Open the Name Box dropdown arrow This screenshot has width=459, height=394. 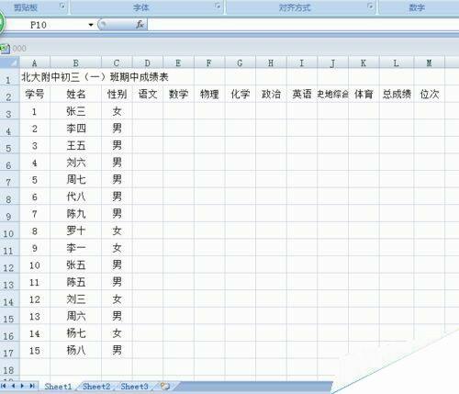tap(91, 25)
